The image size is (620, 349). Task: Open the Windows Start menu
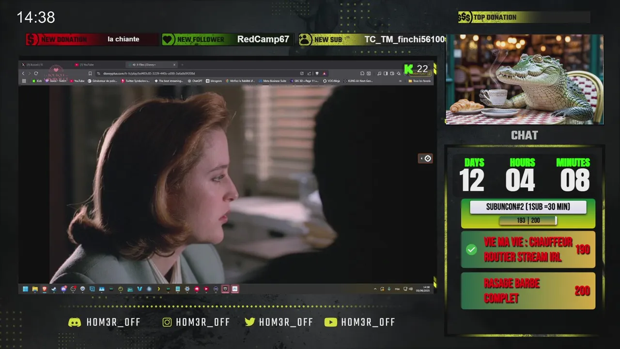pos(25,289)
